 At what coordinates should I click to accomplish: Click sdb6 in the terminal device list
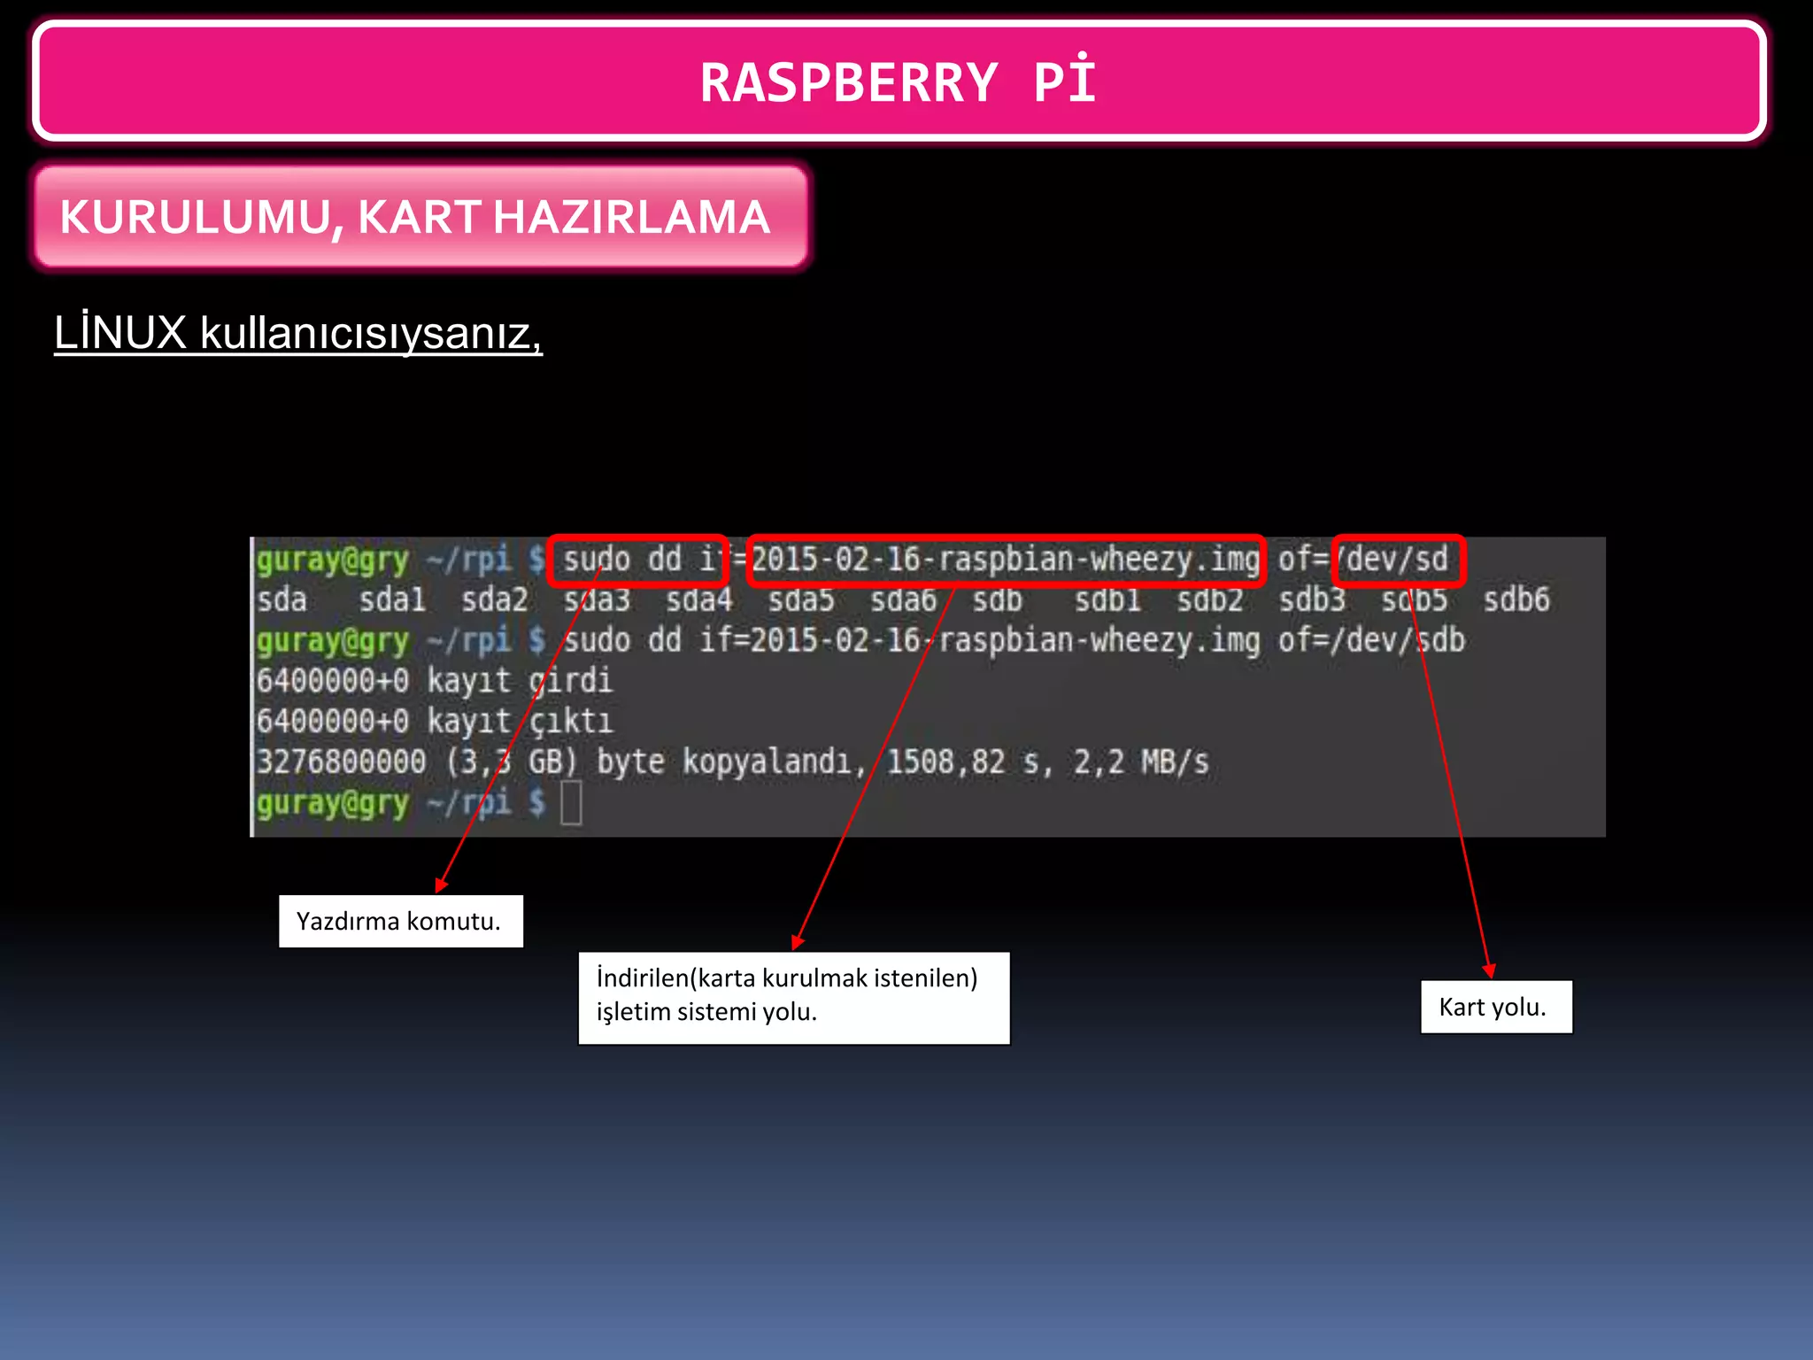1516,600
